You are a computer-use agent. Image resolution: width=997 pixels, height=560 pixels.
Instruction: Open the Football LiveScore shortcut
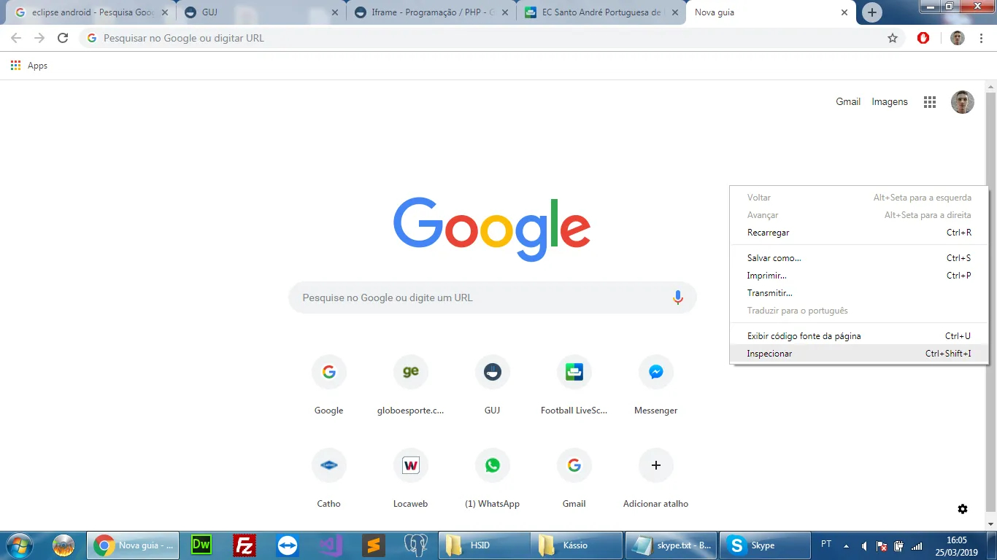pos(574,373)
